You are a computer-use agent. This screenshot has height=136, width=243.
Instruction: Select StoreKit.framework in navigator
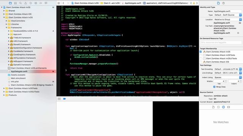tap(22, 45)
